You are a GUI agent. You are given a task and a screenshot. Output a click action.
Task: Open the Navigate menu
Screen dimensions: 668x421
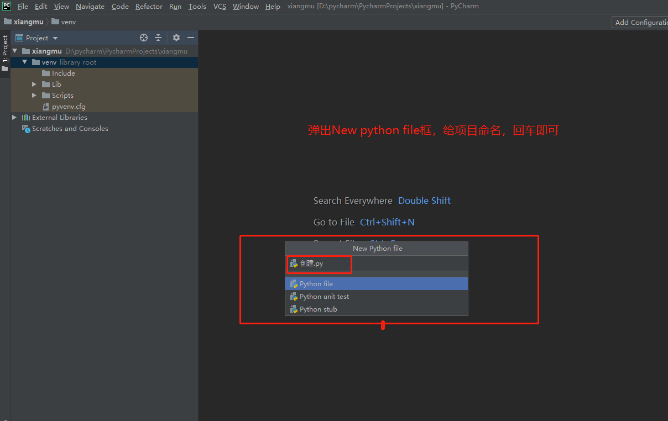[x=90, y=7]
